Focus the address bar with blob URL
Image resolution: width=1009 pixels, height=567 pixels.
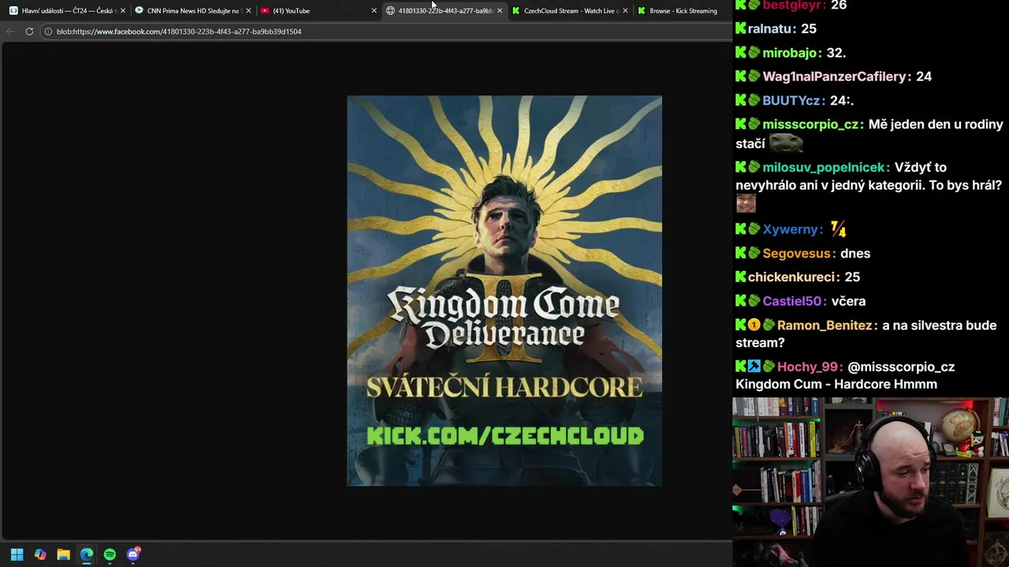click(x=386, y=31)
